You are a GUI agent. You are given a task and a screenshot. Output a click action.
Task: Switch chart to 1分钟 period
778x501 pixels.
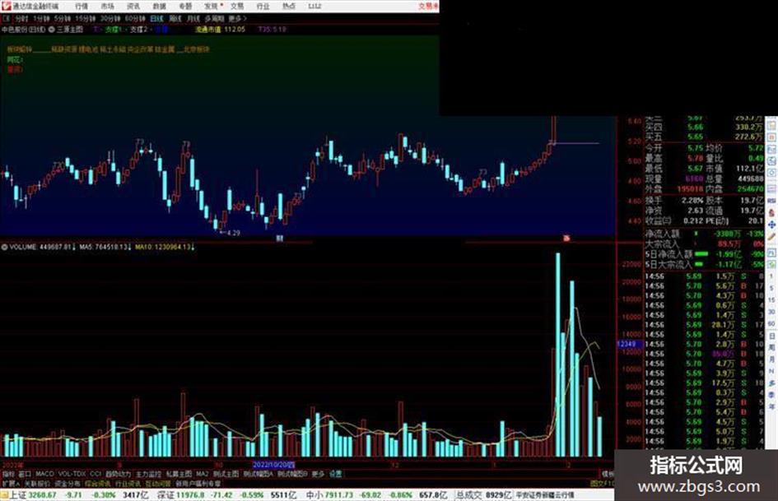(x=41, y=18)
